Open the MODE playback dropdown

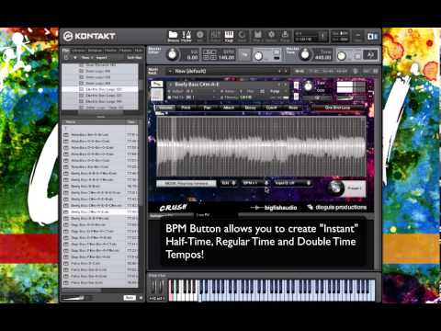pyautogui.click(x=187, y=183)
